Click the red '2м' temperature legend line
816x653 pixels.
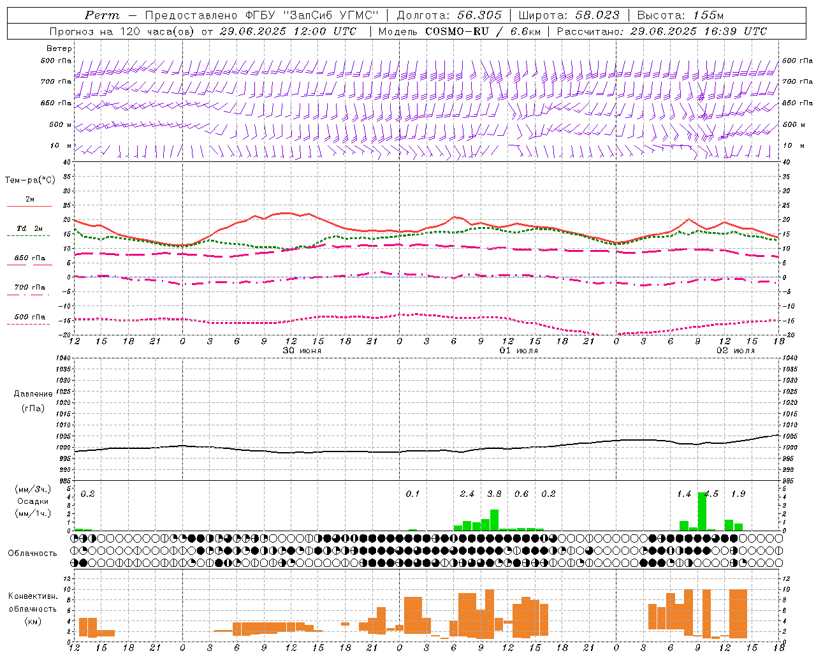[x=29, y=207]
